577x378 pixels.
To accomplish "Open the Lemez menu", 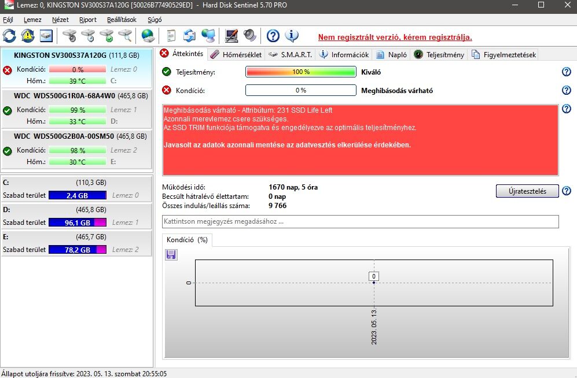I will click(32, 20).
